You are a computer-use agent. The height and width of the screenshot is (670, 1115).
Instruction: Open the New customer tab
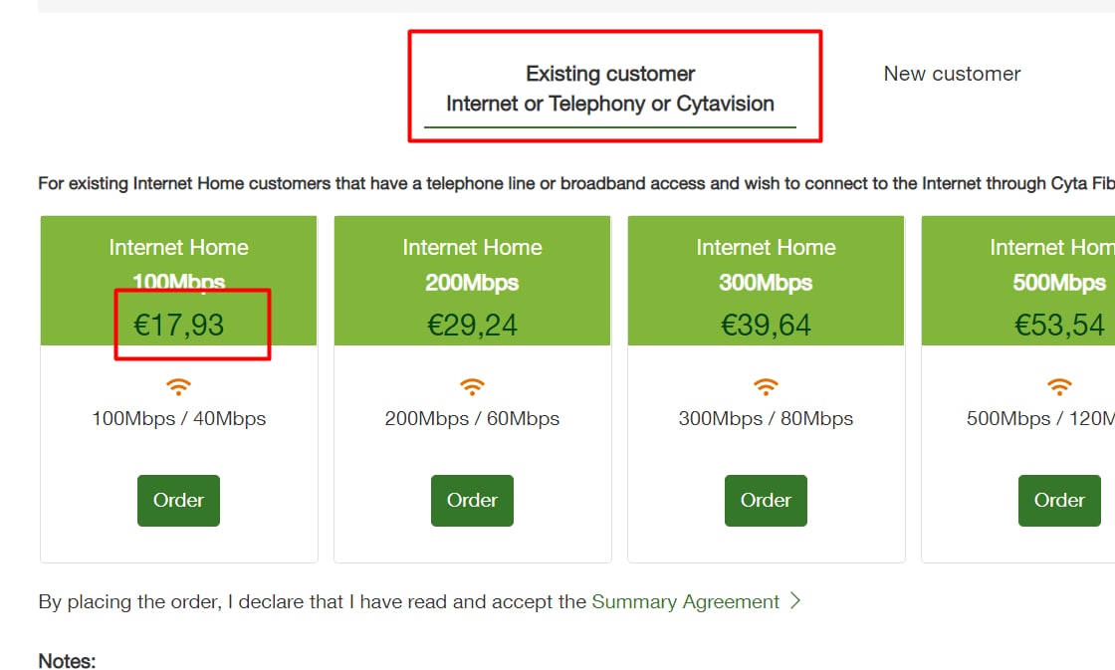pyautogui.click(x=952, y=74)
